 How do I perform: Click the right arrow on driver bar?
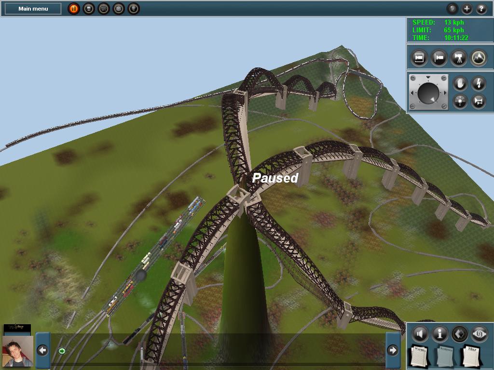(393, 350)
